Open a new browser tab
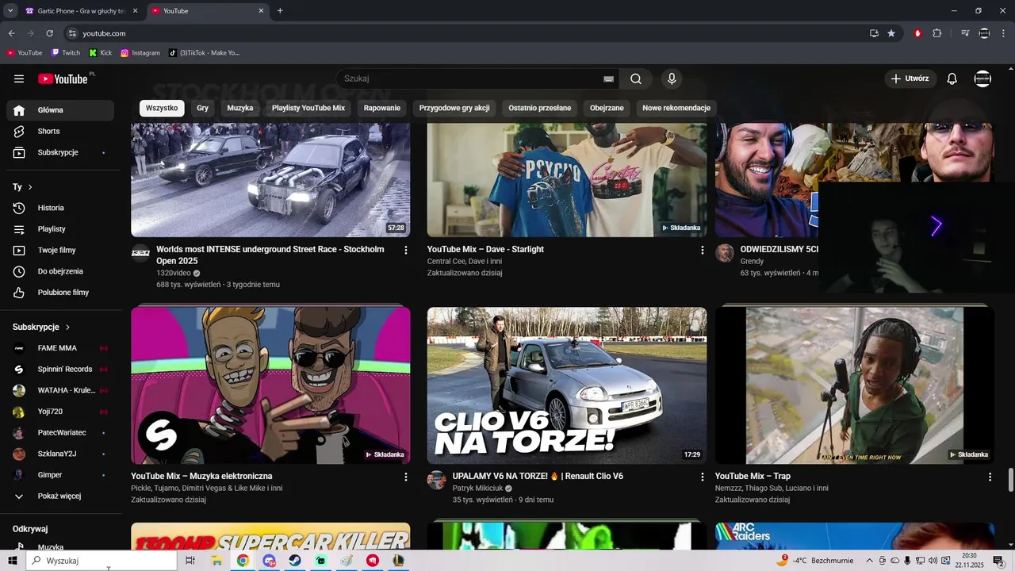 [x=280, y=11]
